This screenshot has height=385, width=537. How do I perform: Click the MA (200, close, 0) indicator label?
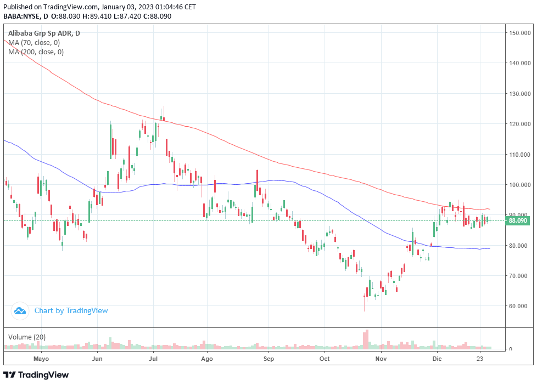[36, 52]
